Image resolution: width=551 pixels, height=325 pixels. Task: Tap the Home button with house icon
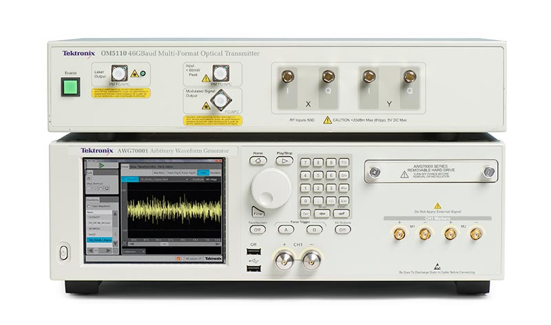(x=258, y=161)
